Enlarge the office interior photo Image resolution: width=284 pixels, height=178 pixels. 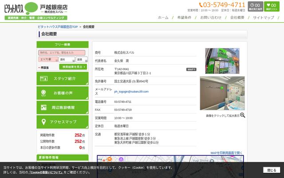pyautogui.click(x=222, y=93)
